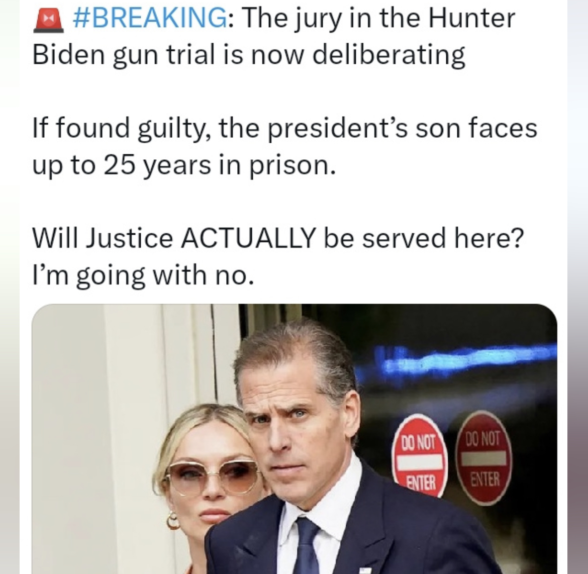Click the word "Hunter" in the first line

click(473, 19)
